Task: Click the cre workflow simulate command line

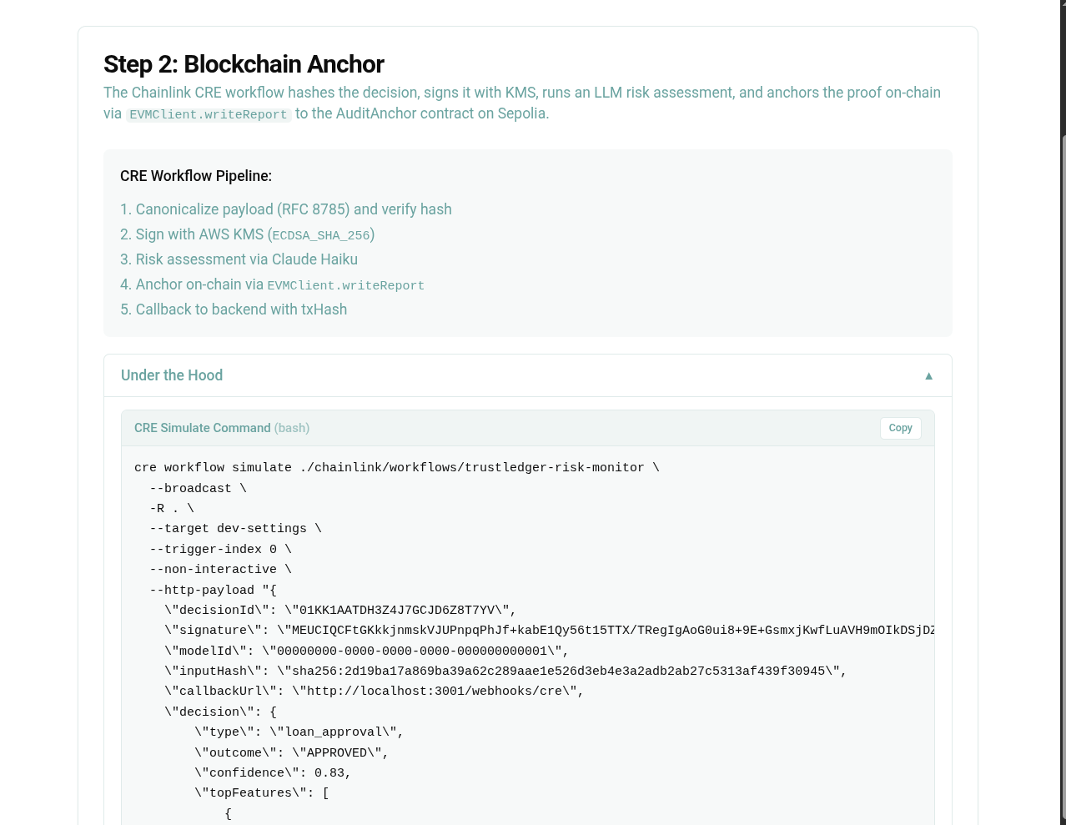Action: coord(396,468)
